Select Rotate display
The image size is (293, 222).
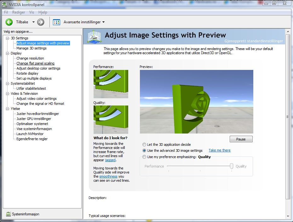27,73
